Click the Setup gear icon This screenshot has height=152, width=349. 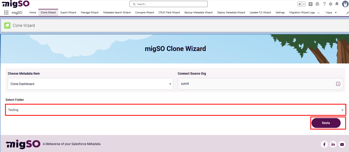(330, 4)
